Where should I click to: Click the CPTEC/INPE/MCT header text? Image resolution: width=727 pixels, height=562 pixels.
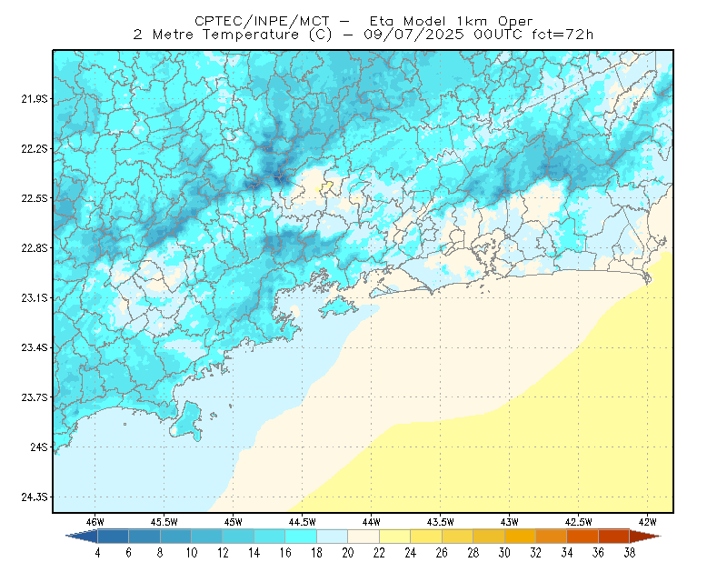coord(262,21)
